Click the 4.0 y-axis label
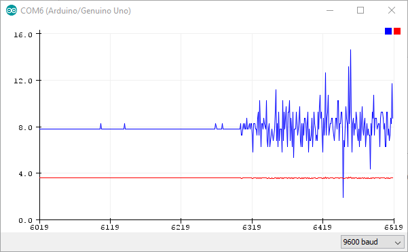408x252 pixels. click(x=26, y=174)
